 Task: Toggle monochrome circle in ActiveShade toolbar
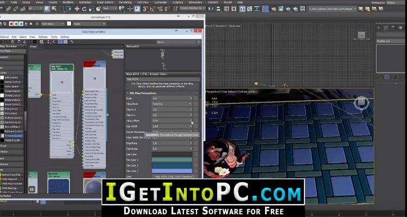point(31,24)
